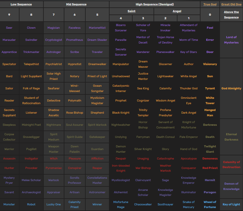Viewport: 243px width, 211px height.
Task: Follow the High Sequence (Demigod) link
Action: click(155, 4)
